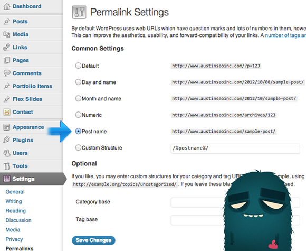
Task: Select the Post name radio button
Action: point(78,131)
